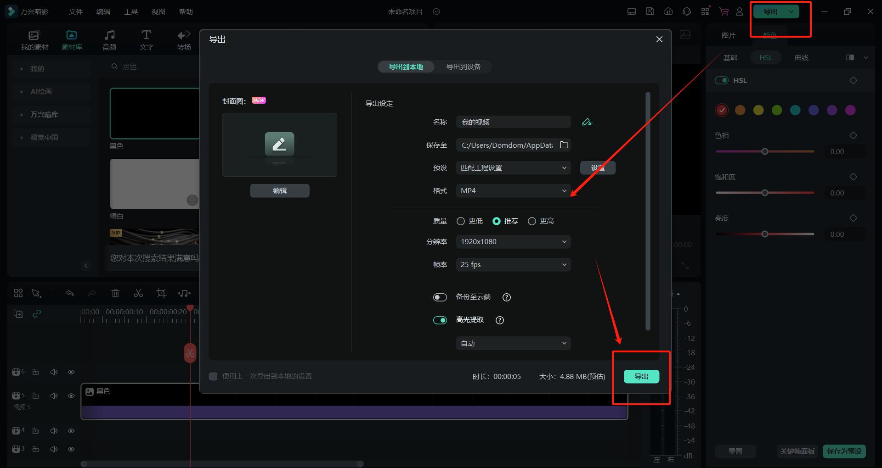Image resolution: width=882 pixels, height=468 pixels.
Task: Open the support headset icon
Action: tap(687, 11)
